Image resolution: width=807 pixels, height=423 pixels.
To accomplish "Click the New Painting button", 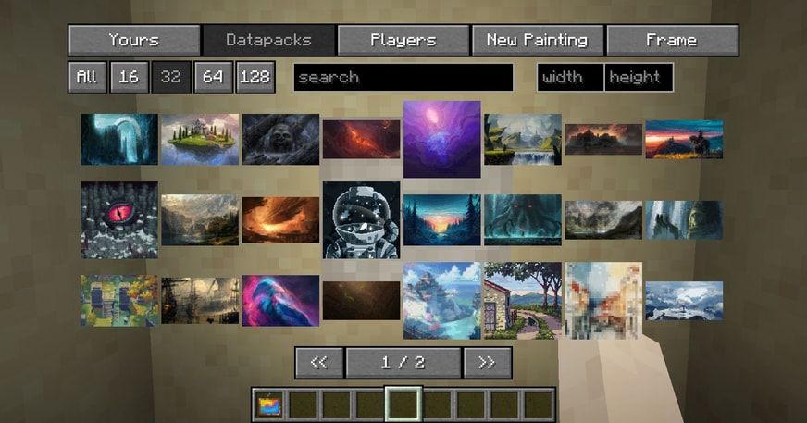I will pyautogui.click(x=537, y=40).
